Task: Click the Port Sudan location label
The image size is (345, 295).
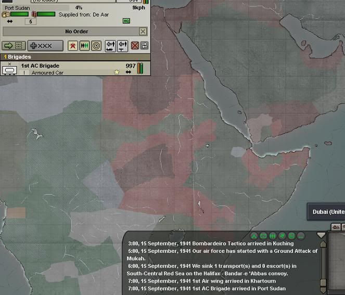Action: click(x=17, y=8)
